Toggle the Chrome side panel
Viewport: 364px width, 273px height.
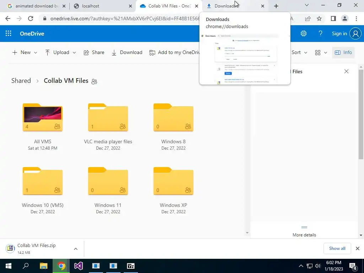point(333,18)
